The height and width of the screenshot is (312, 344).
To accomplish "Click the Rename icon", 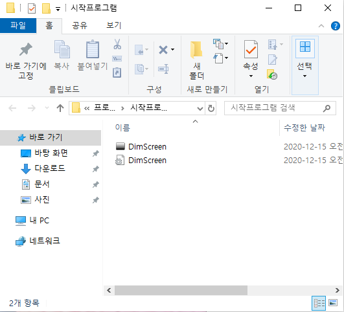I will coord(163,69).
